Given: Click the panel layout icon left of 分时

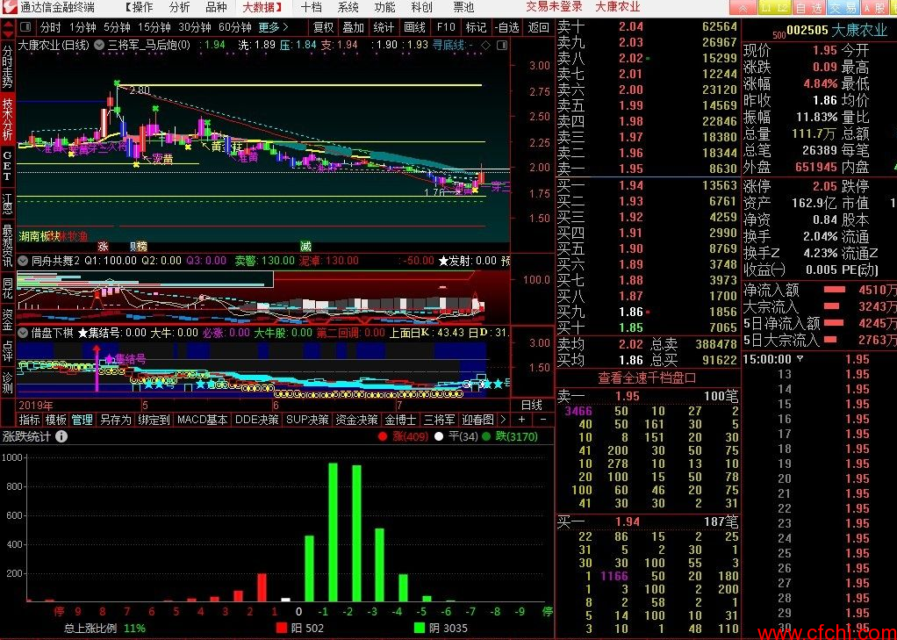Looking at the screenshot, I should (25, 27).
